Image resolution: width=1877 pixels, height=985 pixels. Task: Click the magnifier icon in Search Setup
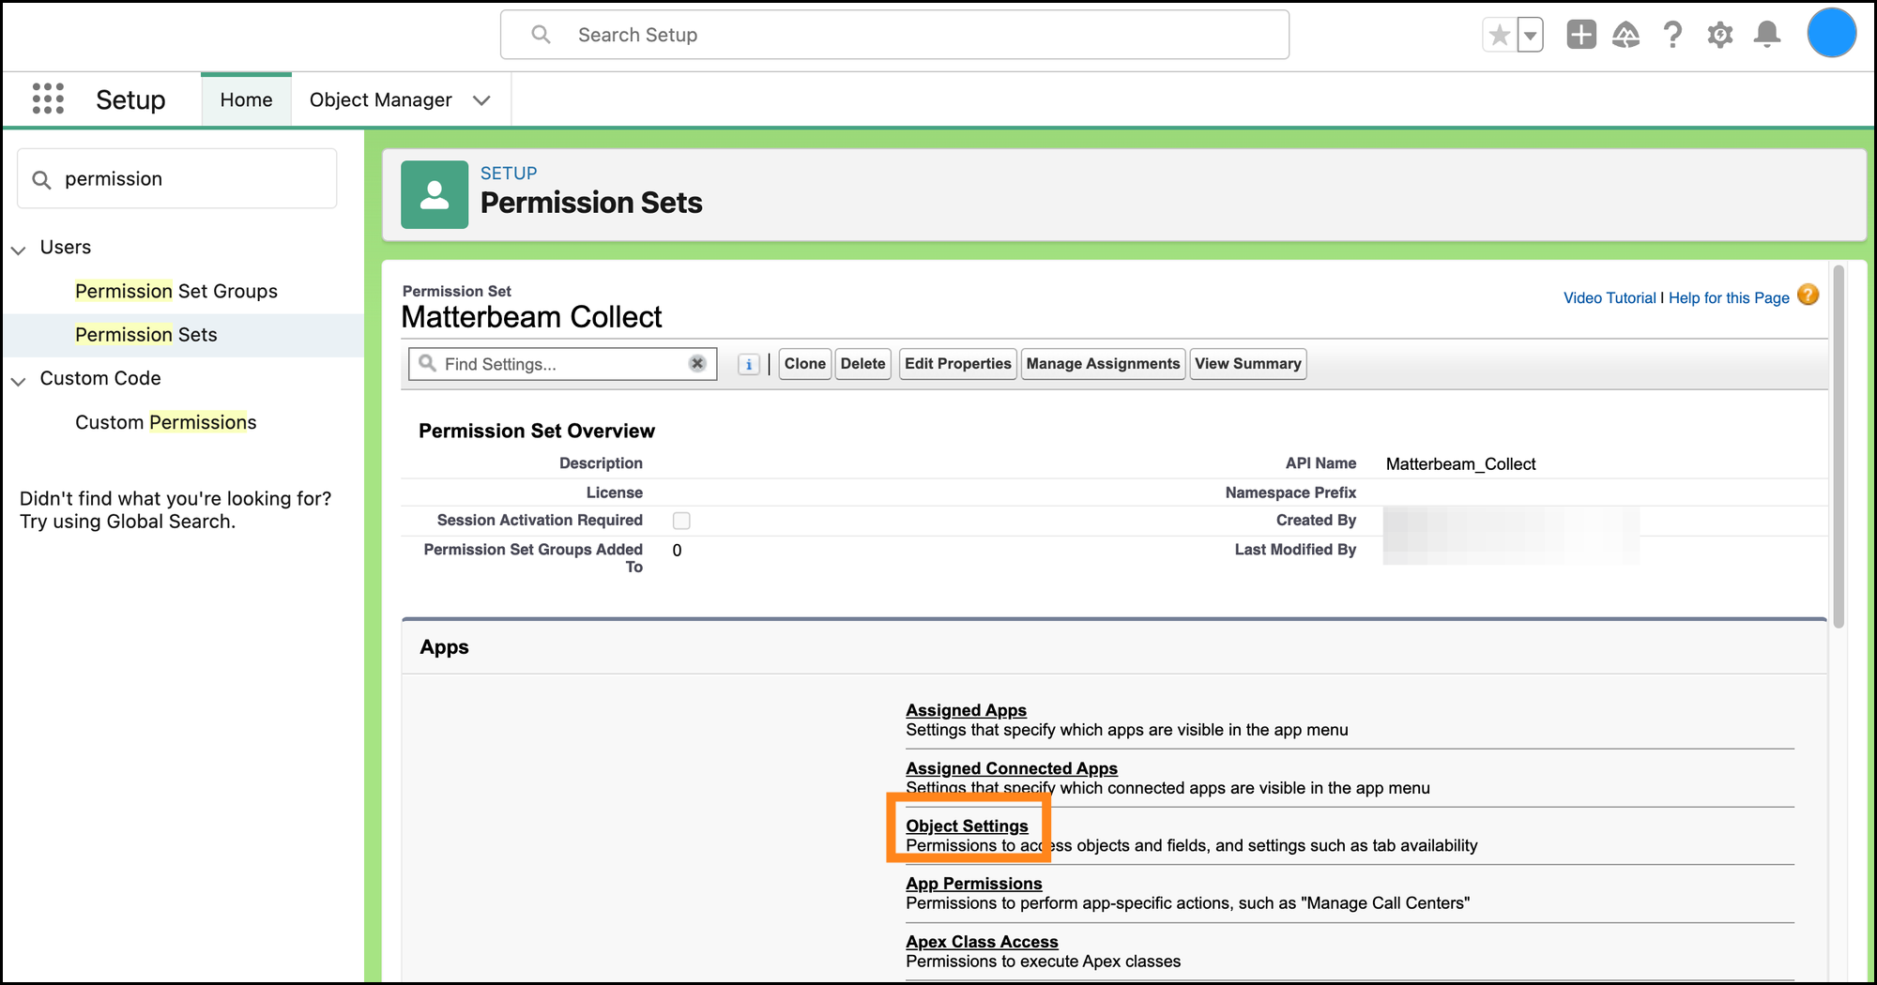tap(541, 35)
